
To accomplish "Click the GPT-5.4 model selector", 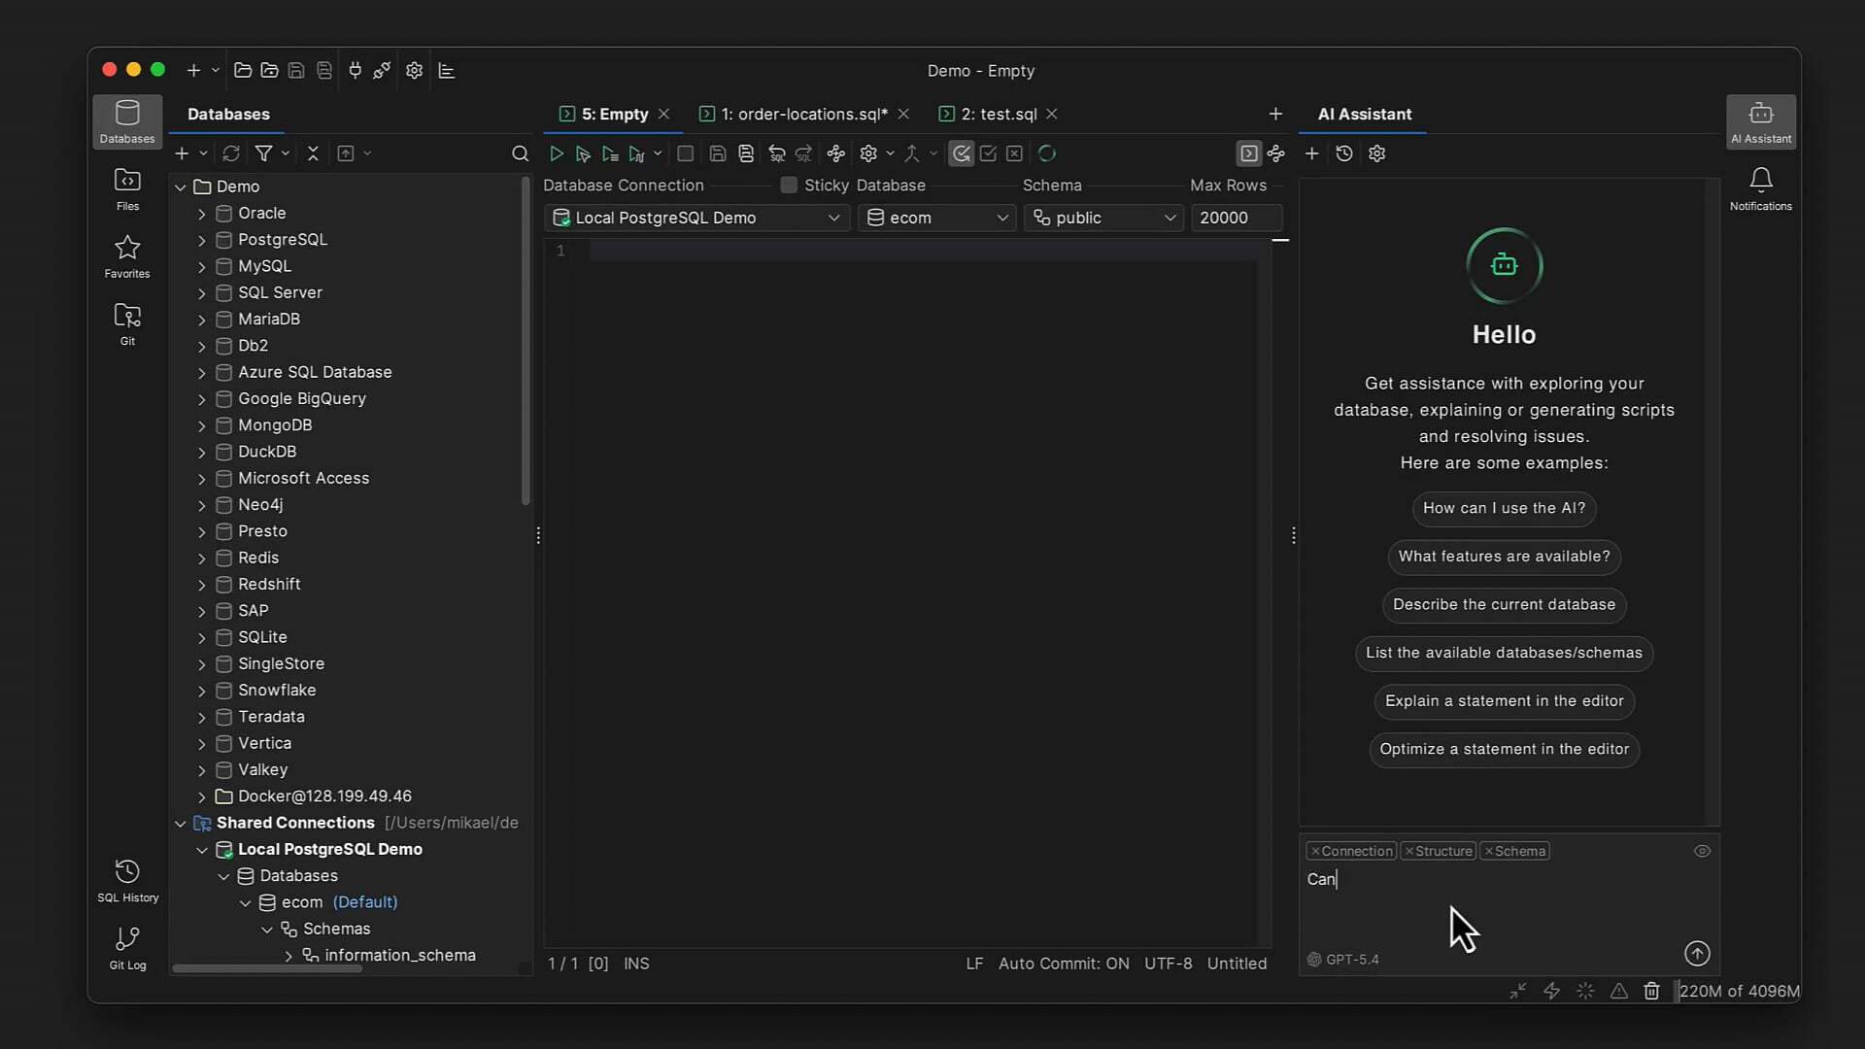I will [x=1343, y=960].
